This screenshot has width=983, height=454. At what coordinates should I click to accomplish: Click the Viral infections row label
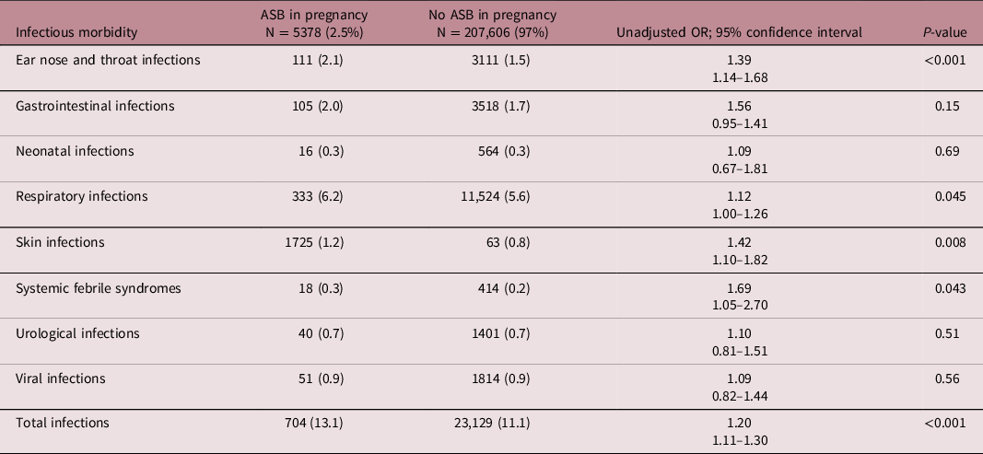(62, 378)
